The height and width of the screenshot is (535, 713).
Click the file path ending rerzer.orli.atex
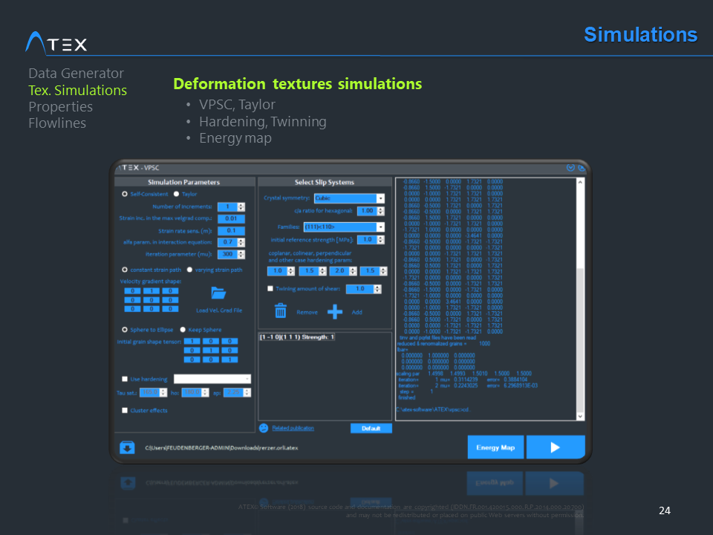coord(221,447)
